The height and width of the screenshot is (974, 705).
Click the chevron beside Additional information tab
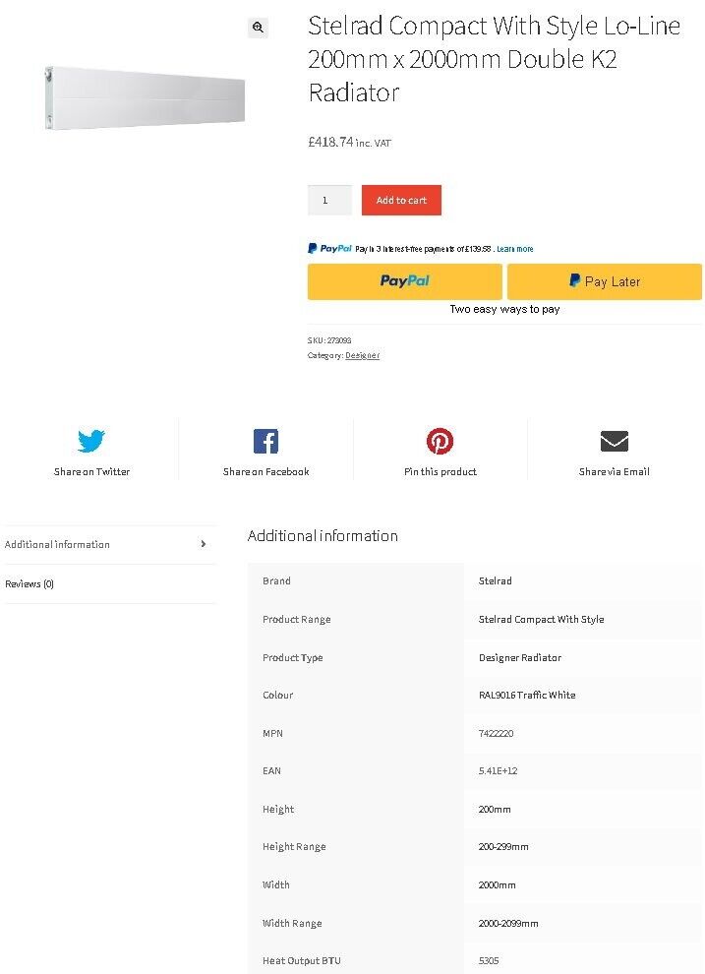[x=203, y=544]
